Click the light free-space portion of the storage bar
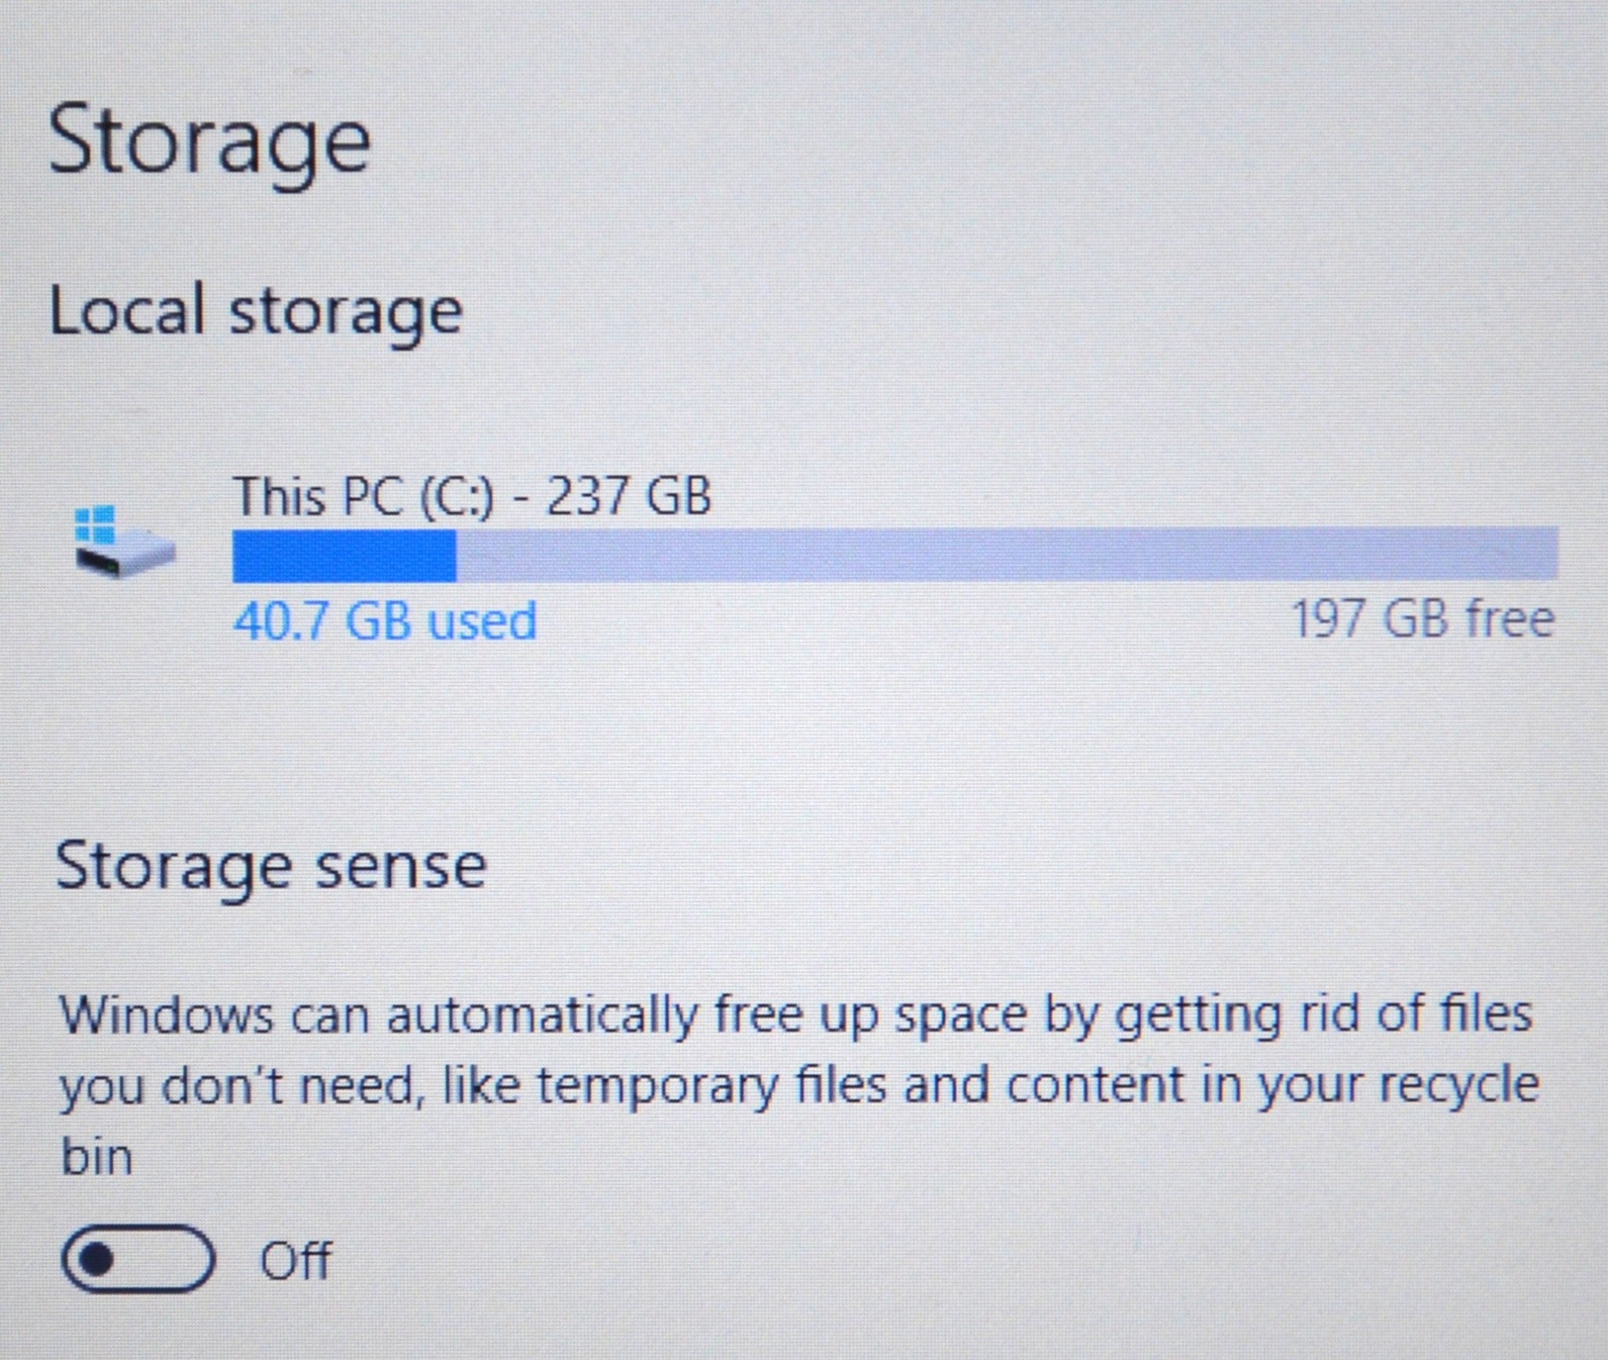 coord(1007,554)
